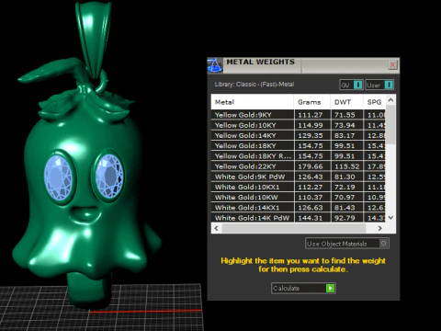Click scroll right arrow below table
This screenshot has width=441, height=331.
click(x=380, y=228)
